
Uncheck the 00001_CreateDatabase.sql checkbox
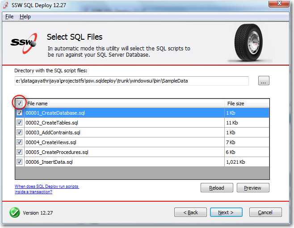click(x=19, y=113)
